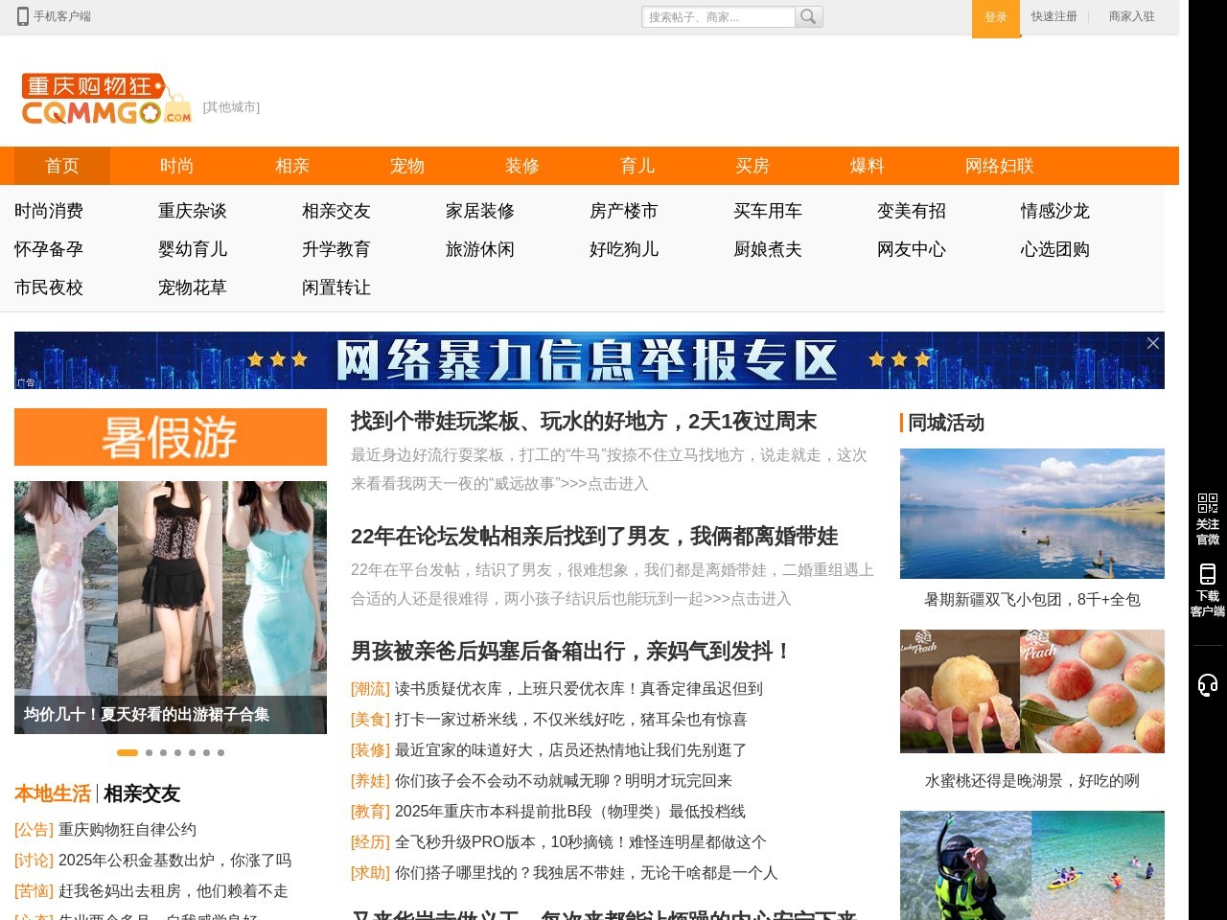Click the [潮流] tag link
Image resolution: width=1227 pixels, height=920 pixels.
[370, 689]
